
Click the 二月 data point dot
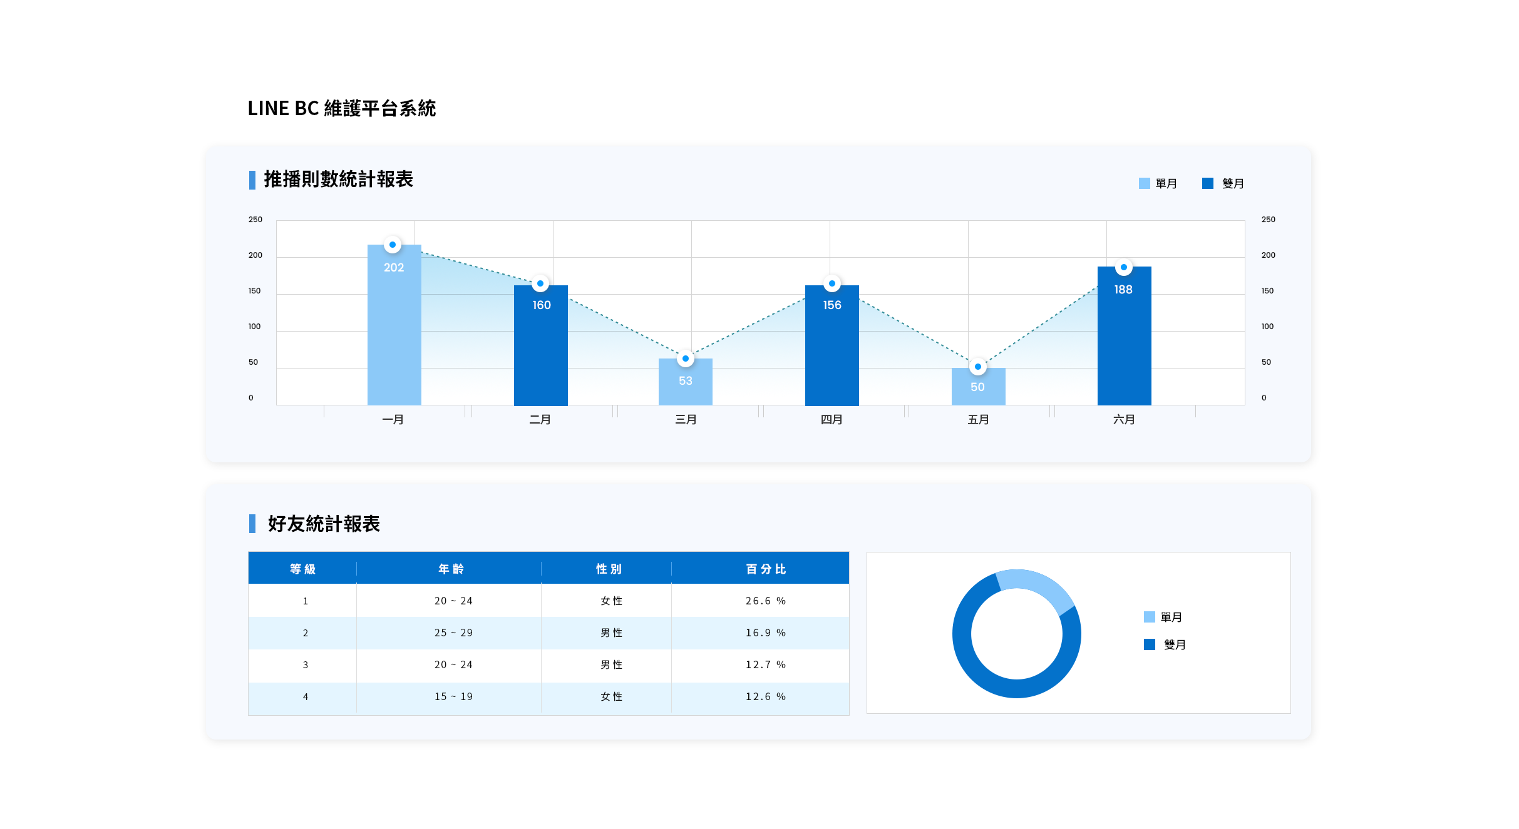[x=540, y=283]
